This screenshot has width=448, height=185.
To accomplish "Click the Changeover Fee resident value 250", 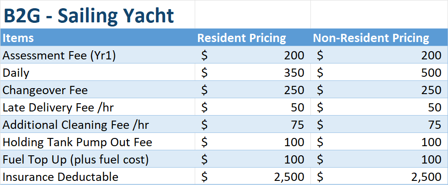I will pyautogui.click(x=253, y=90).
